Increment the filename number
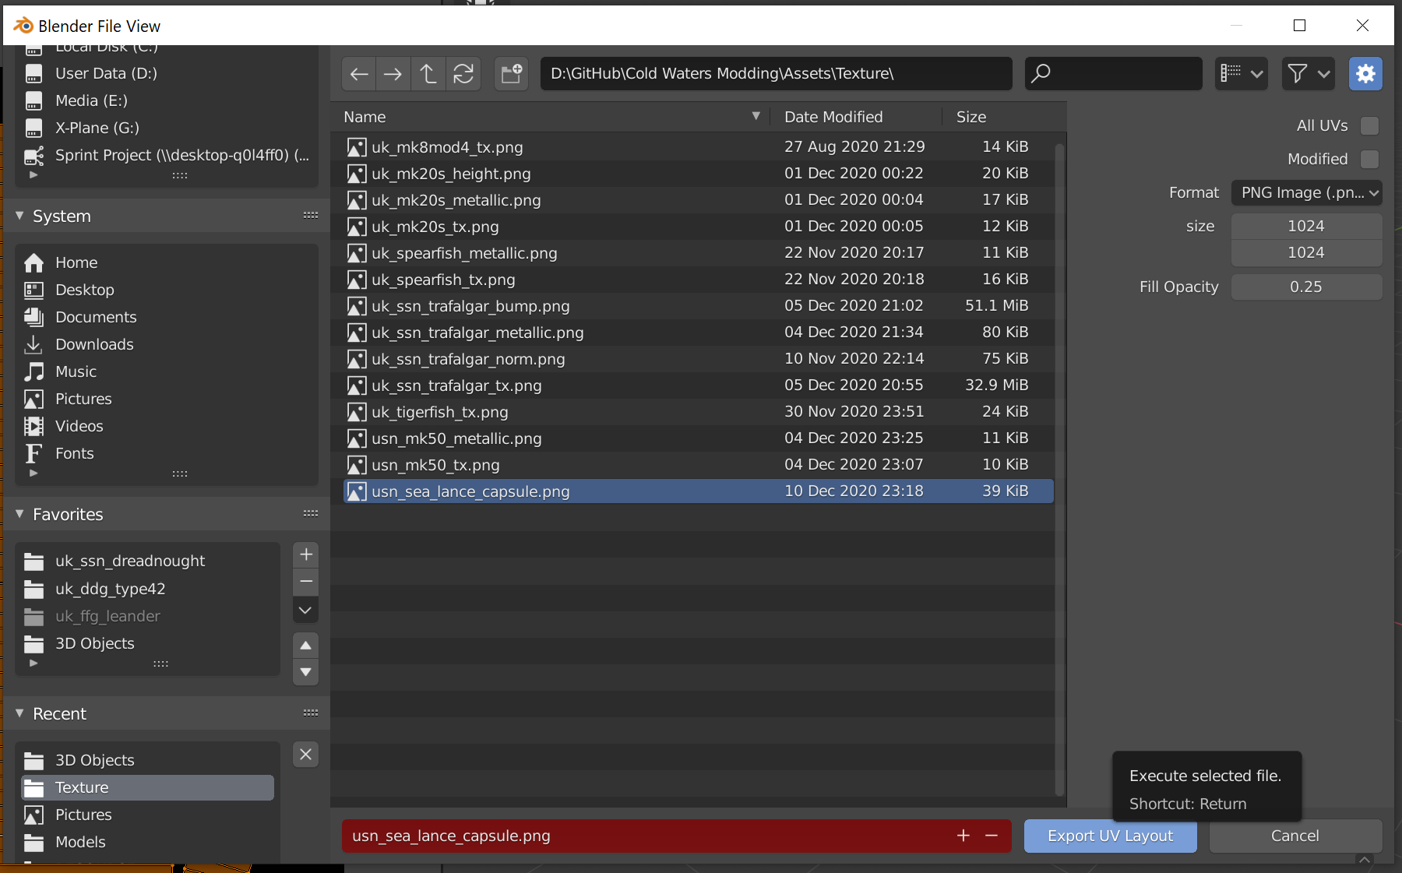 (963, 836)
